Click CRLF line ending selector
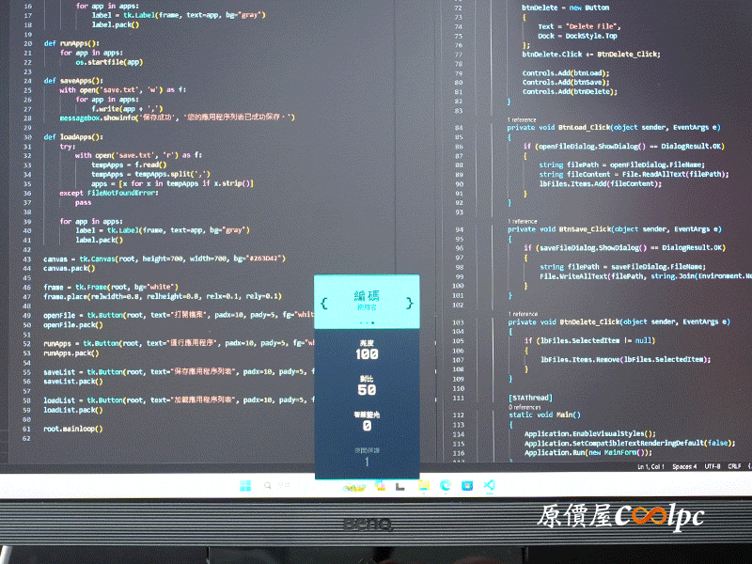This screenshot has height=564, width=752. tap(734, 466)
